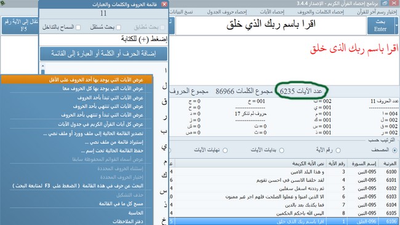Choose عرض الآيات التي تبدأ بأحد الحروف

(x=76, y=98)
